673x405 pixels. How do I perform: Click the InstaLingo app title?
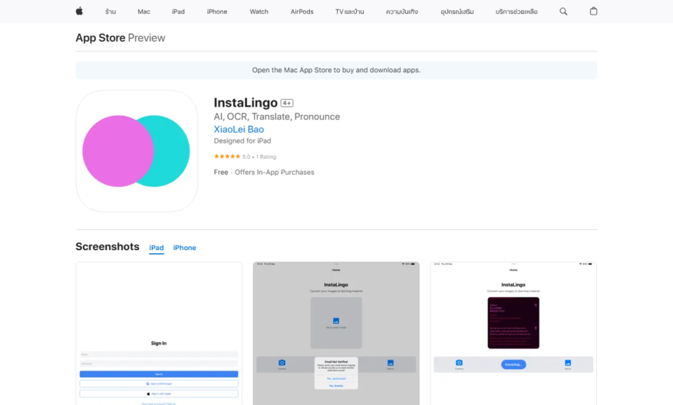[x=246, y=103]
